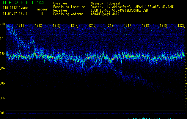Image resolution: width=187 pixels, height=119 pixels.
Task: Select the 0.8 frequency axis label
Action: point(3,83)
